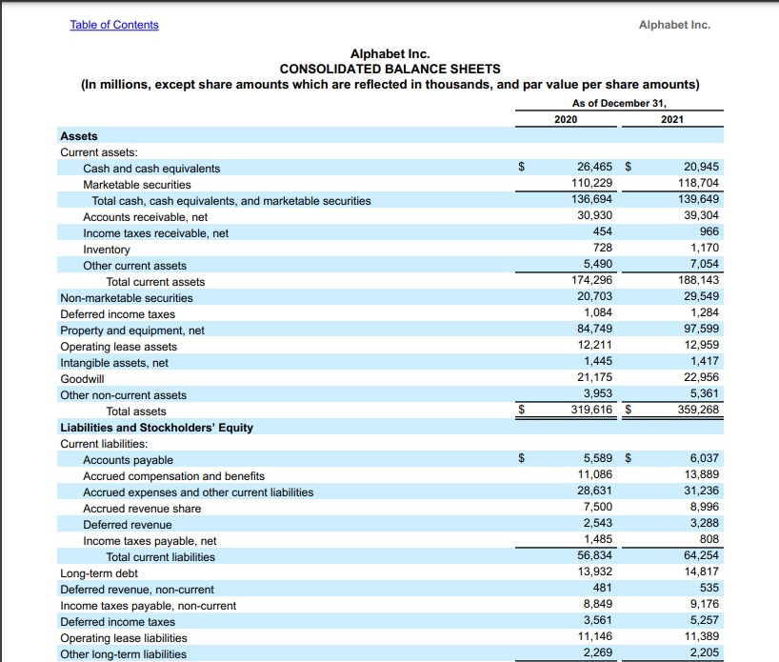Click the Total current assets label

click(155, 282)
